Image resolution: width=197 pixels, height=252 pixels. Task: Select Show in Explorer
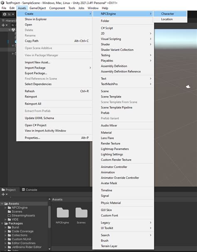tap(54, 19)
